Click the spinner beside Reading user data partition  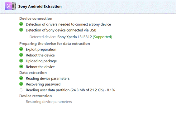pyautogui.click(x=21, y=90)
